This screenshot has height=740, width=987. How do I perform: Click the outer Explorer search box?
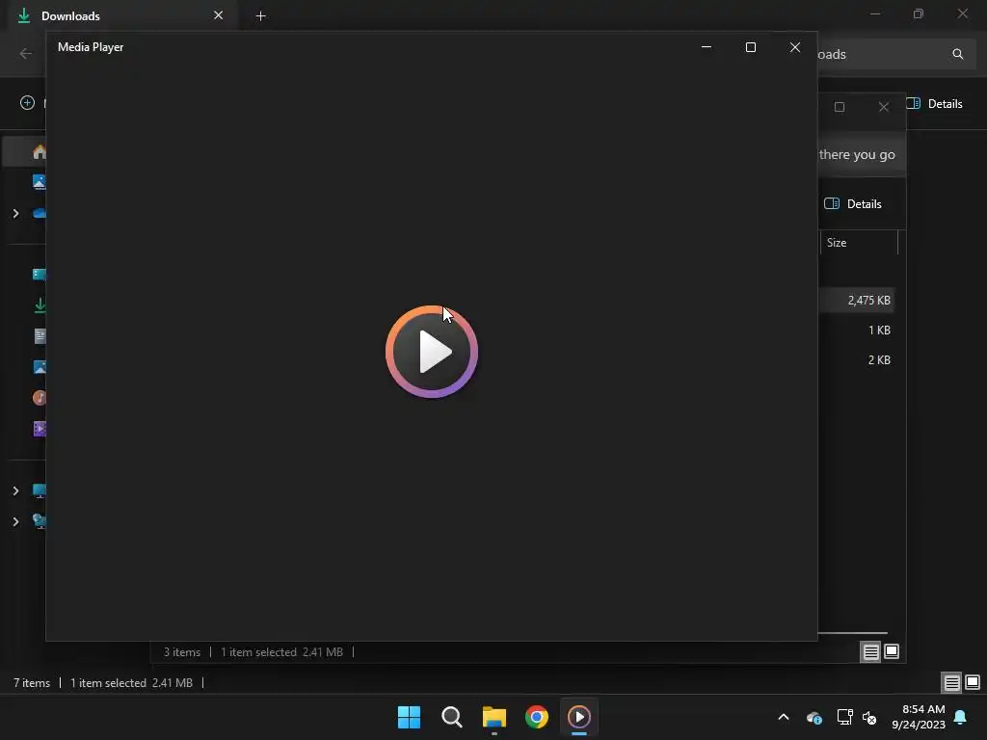click(896, 54)
